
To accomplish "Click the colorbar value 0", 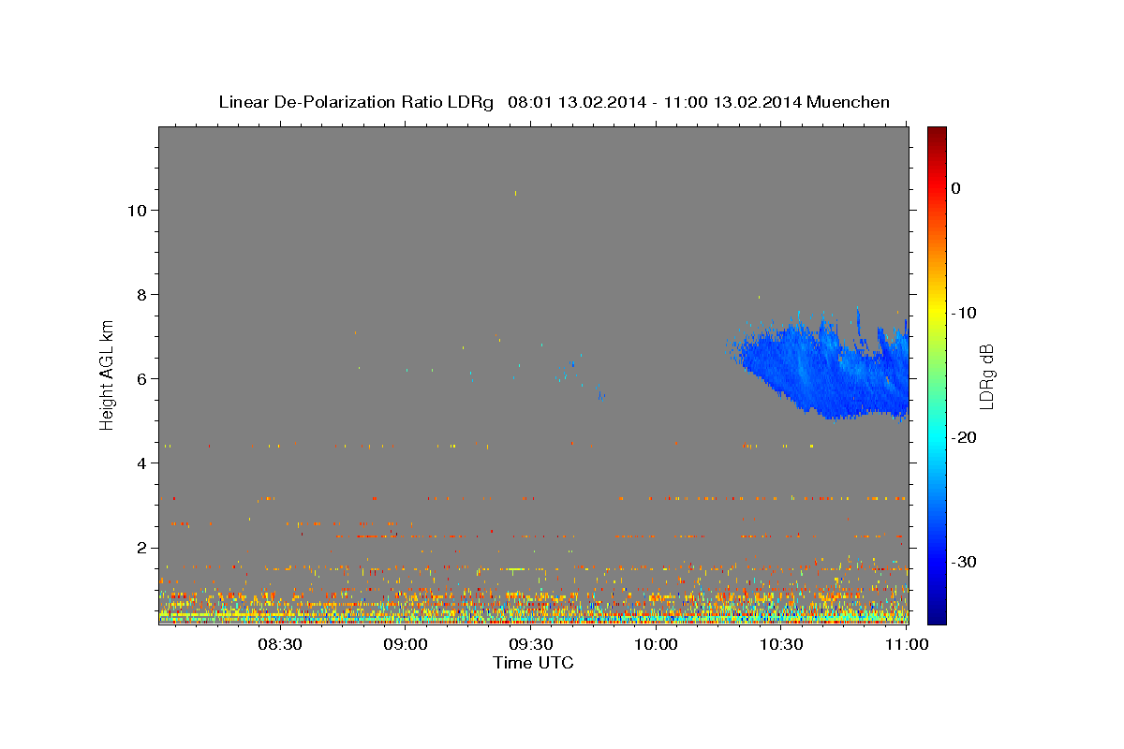I will [956, 188].
